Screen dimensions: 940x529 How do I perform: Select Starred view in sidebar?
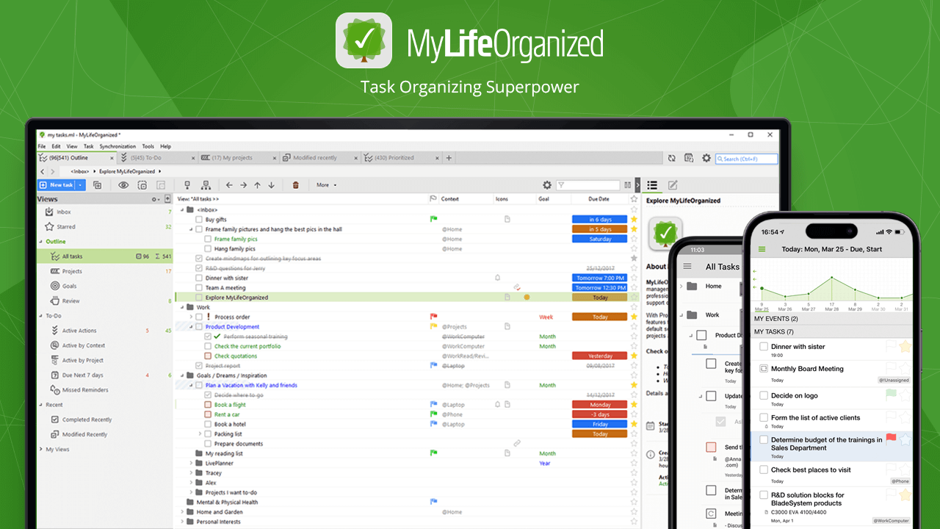[x=106, y=227]
